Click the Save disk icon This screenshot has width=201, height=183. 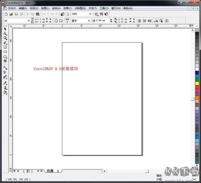[x=16, y=14]
